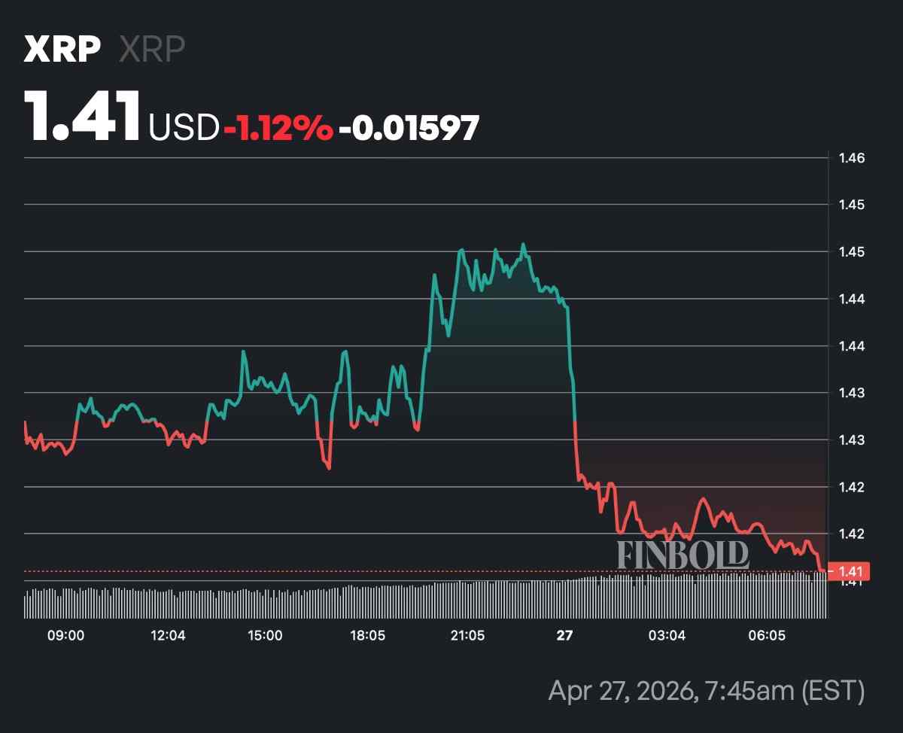903x733 pixels.
Task: Click the 09:00 time axis label
Action: pyautogui.click(x=65, y=636)
